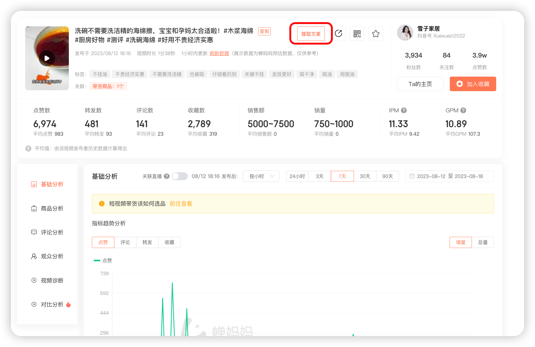Switch to the 收藏 metric tab

tap(170, 243)
